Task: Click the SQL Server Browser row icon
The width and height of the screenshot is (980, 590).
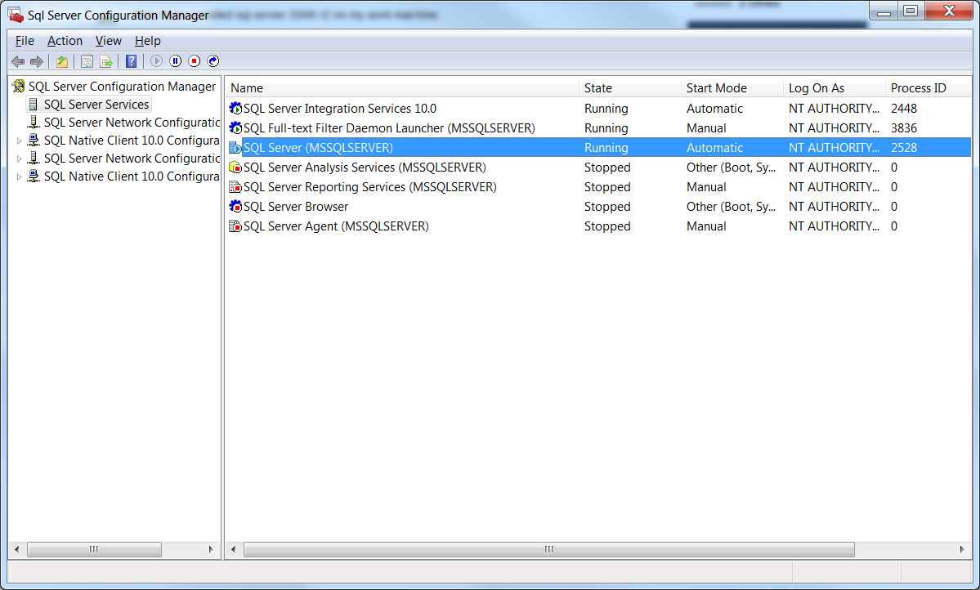Action: (235, 206)
